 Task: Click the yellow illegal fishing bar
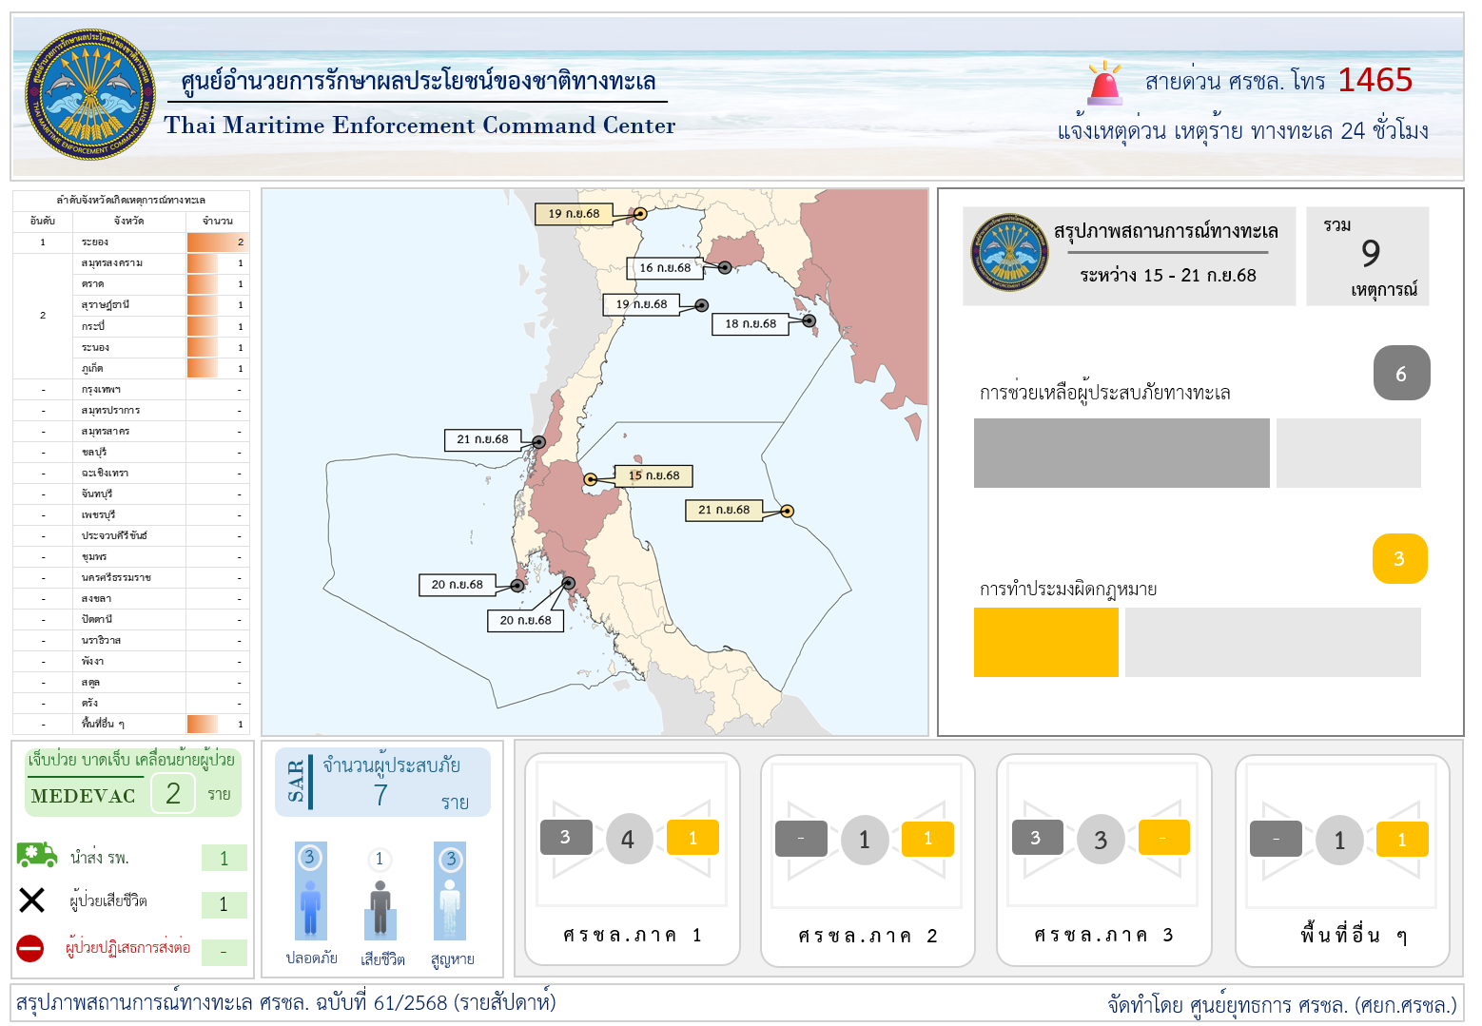pyautogui.click(x=1045, y=643)
